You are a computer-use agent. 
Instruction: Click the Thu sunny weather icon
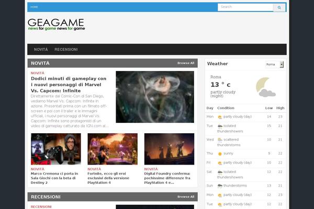tap(220, 154)
